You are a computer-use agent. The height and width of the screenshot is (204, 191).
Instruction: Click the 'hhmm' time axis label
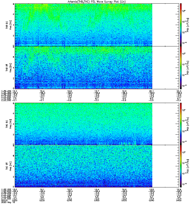[x=4, y=200]
